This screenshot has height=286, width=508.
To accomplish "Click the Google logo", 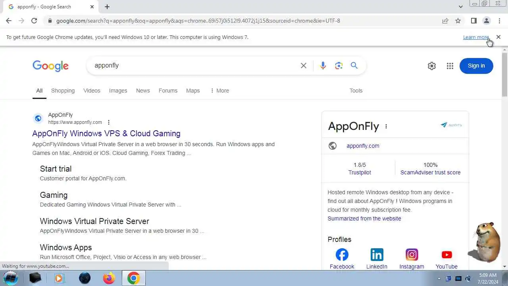I will click(x=50, y=66).
